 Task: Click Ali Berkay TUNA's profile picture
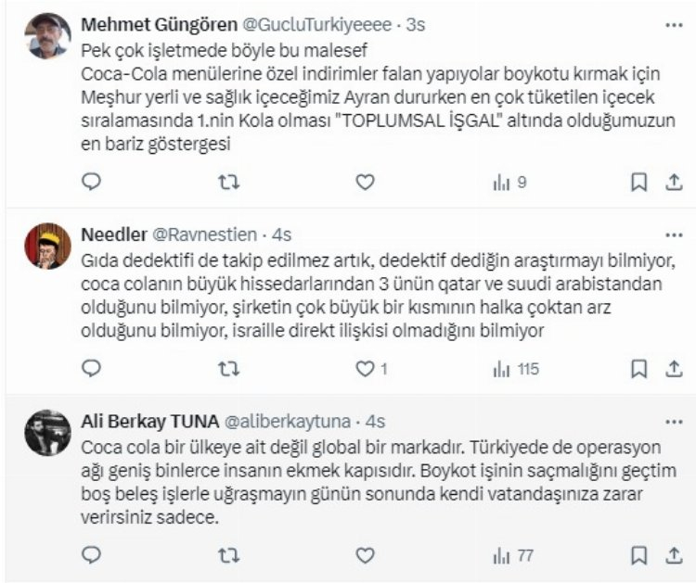[48, 433]
